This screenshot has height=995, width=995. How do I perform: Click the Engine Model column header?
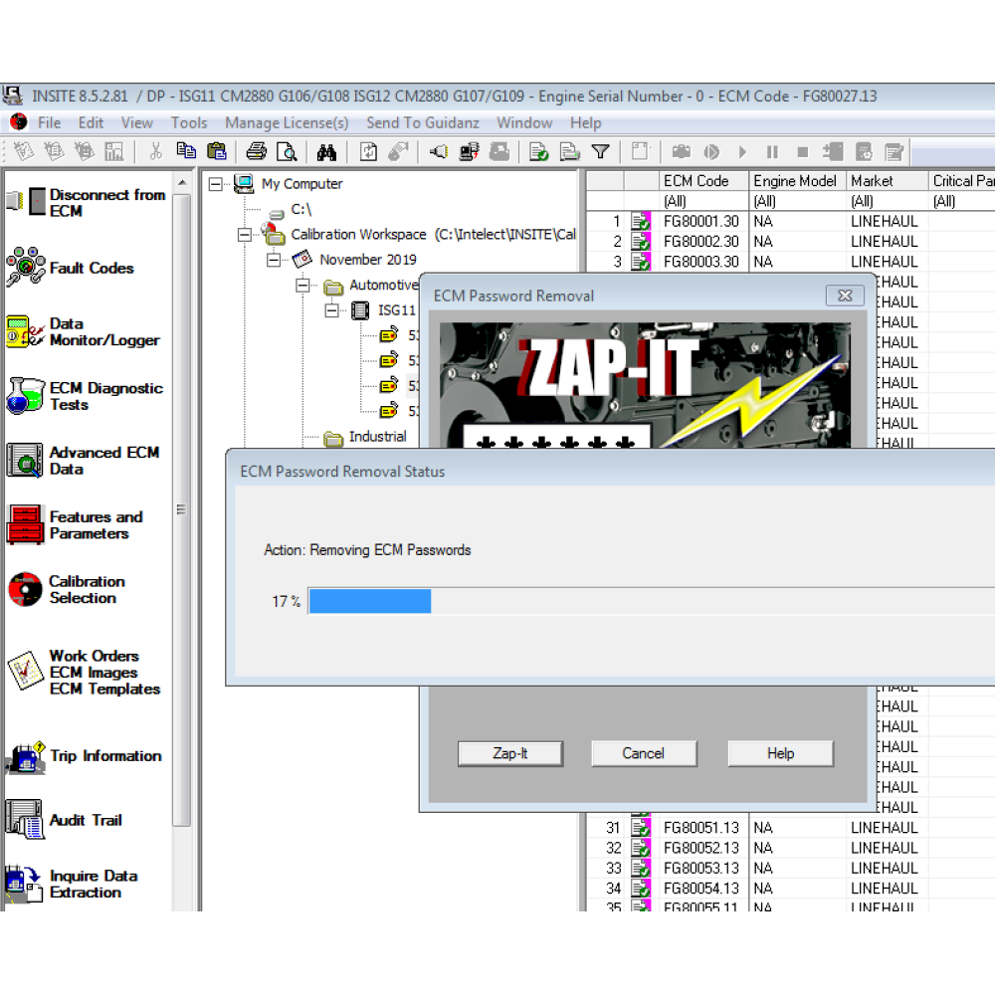[x=797, y=181]
